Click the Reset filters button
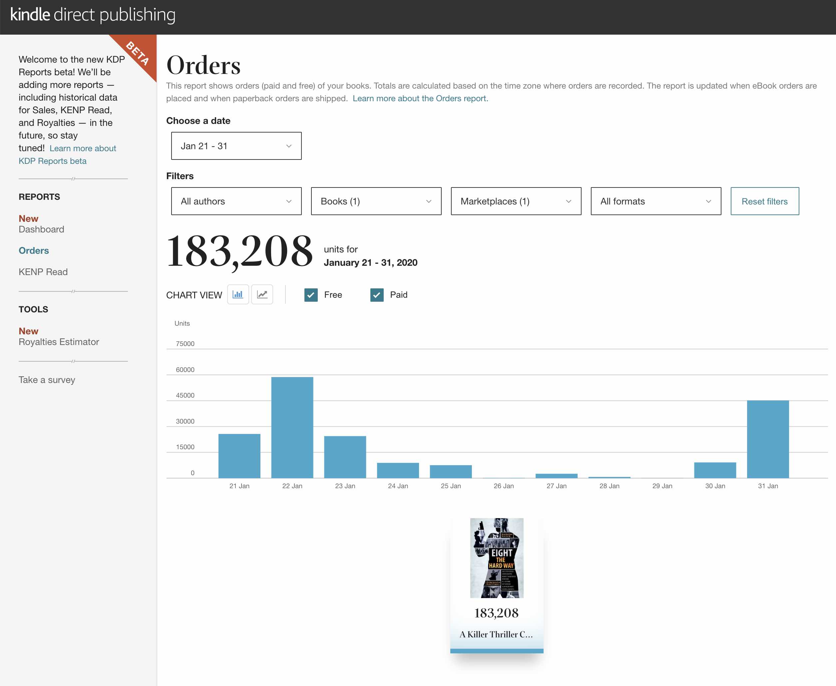836x686 pixels. 764,201
